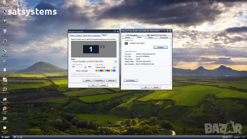Open the General tab in RADEON 7000 dialog
The width and height of the screenshot is (247, 139).
(x=127, y=37)
